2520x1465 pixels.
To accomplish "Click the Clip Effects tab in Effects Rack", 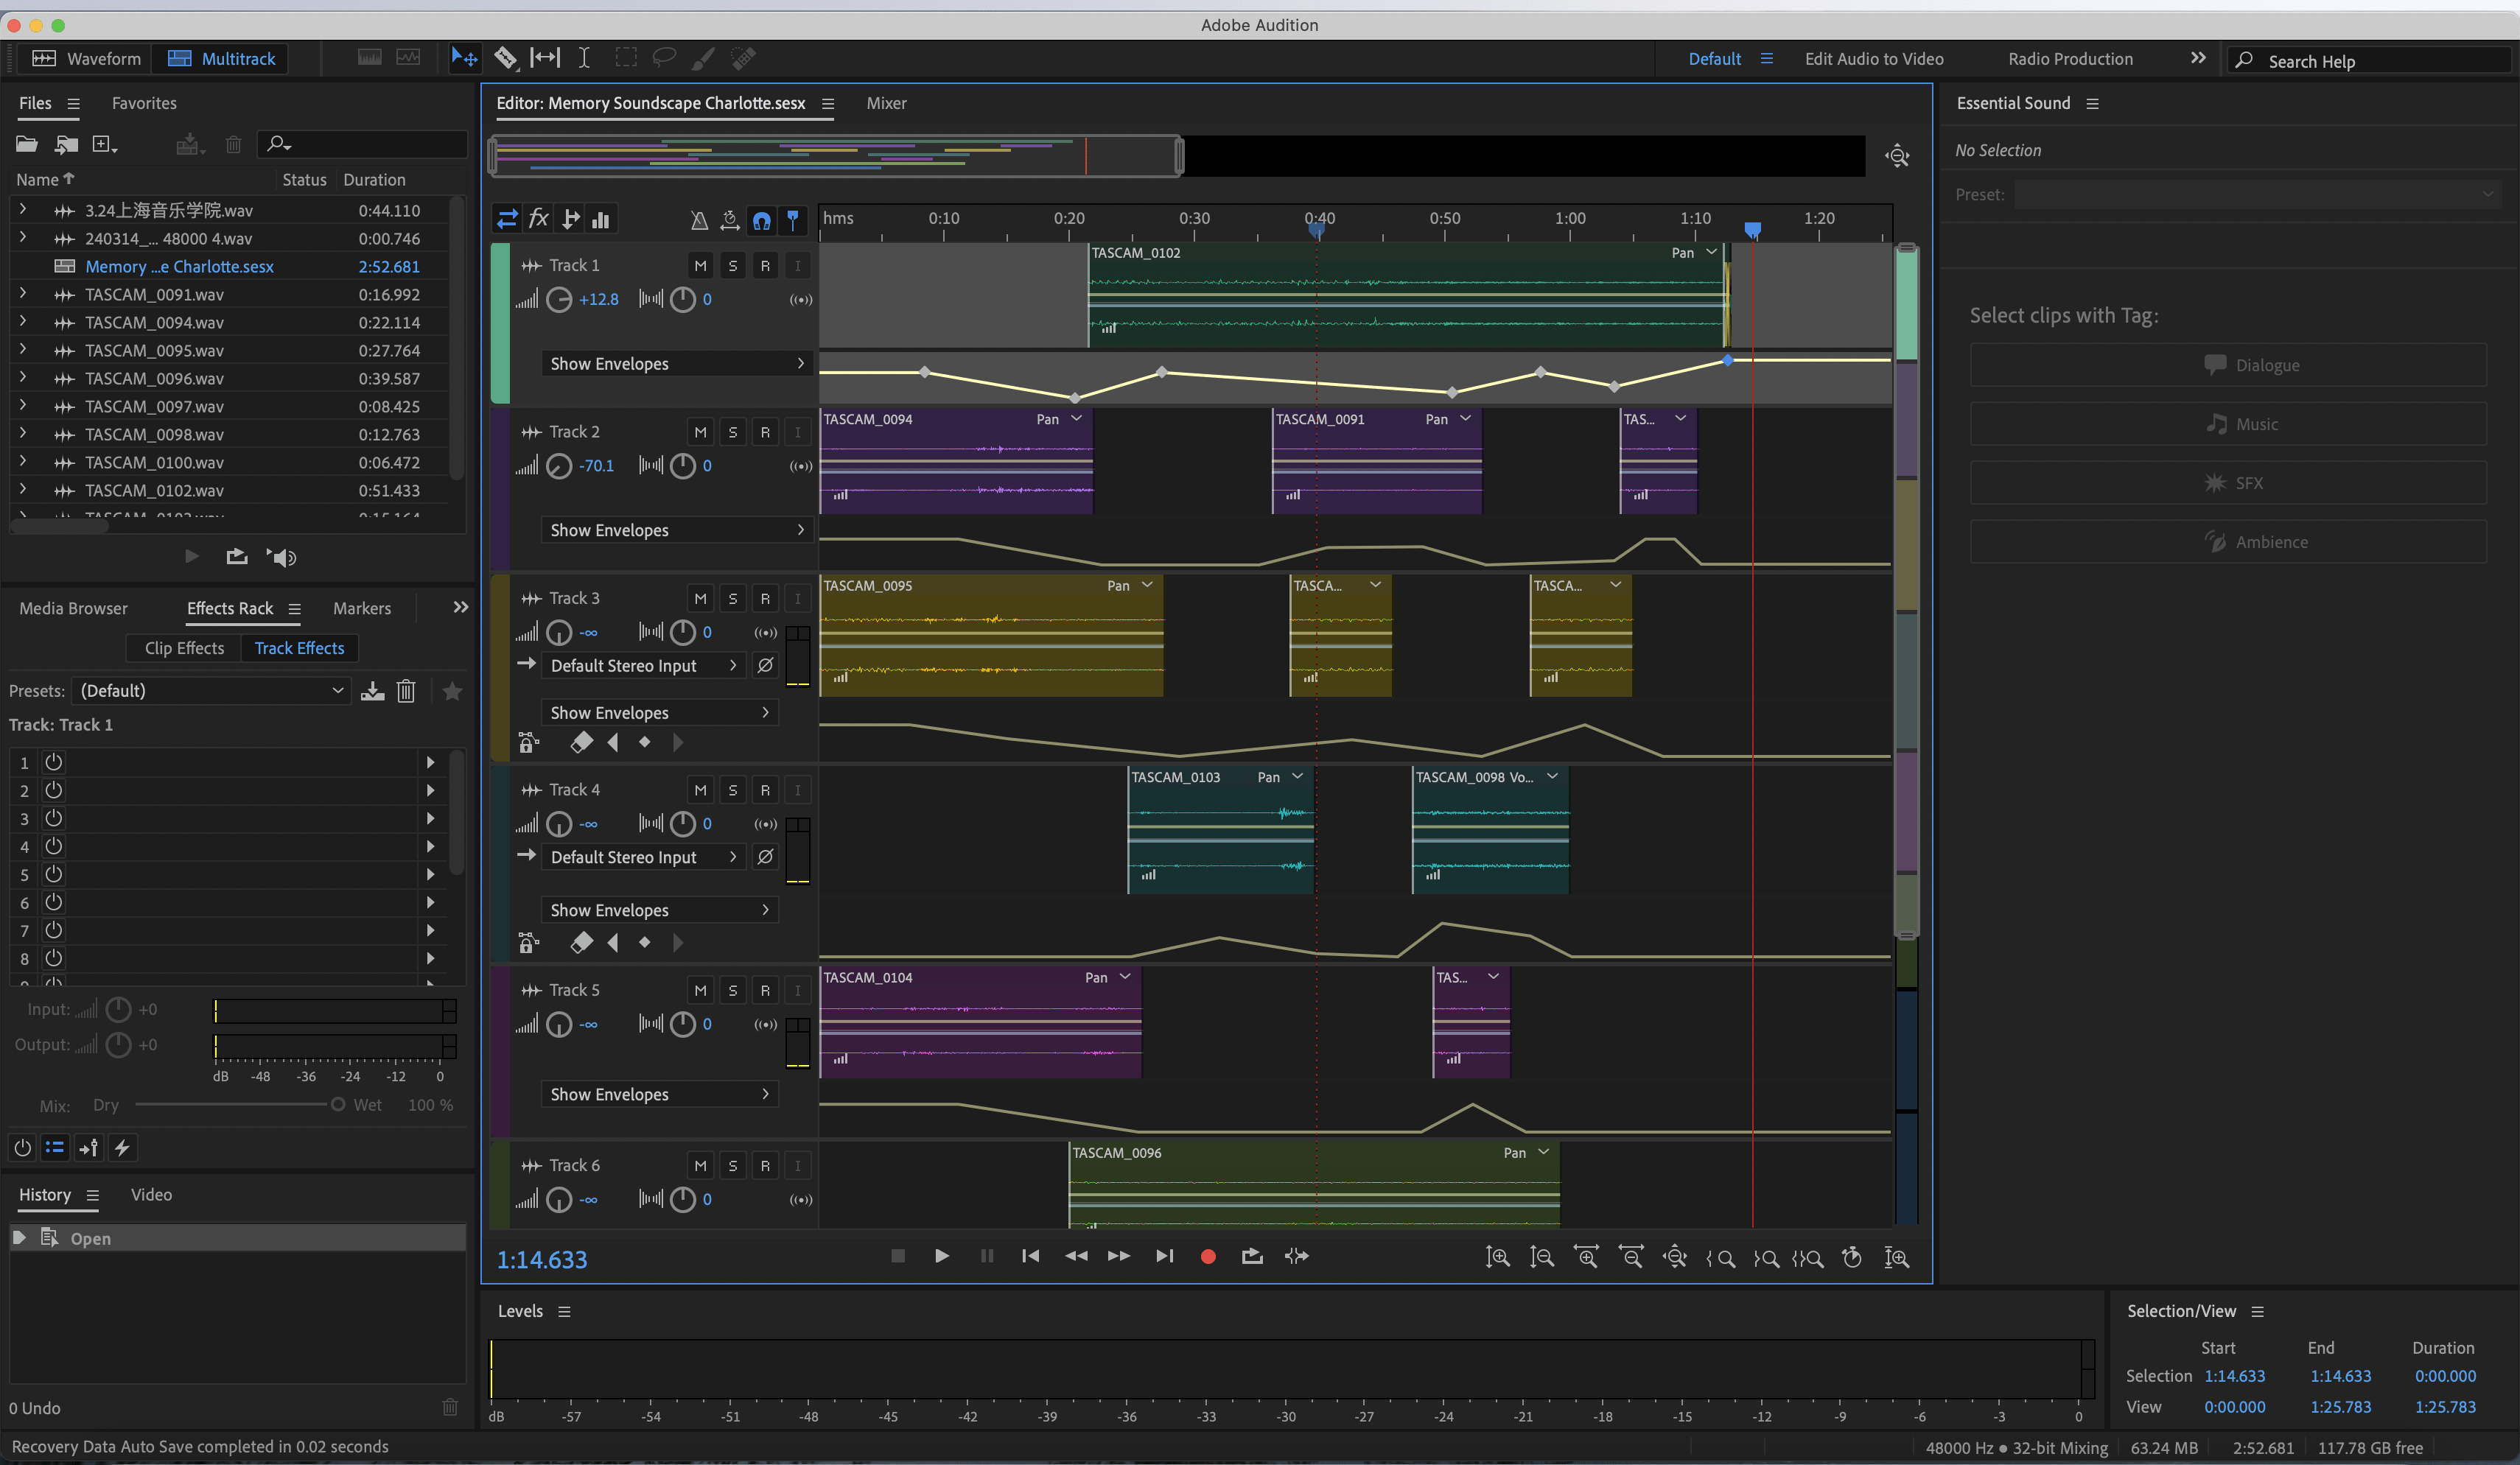I will click(x=183, y=647).
